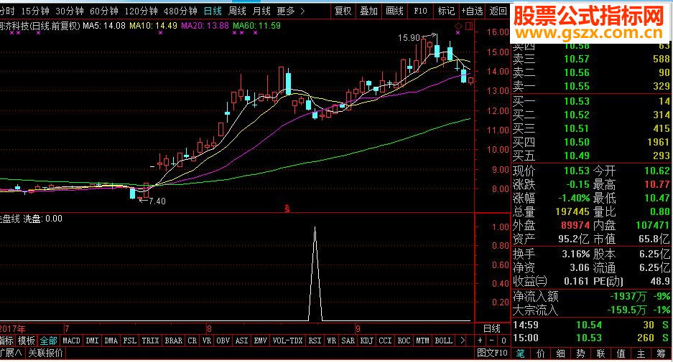Click the minus zoom-out button beside indicator tabs
Image resolution: width=673 pixels, height=362 pixels.
coord(492,341)
